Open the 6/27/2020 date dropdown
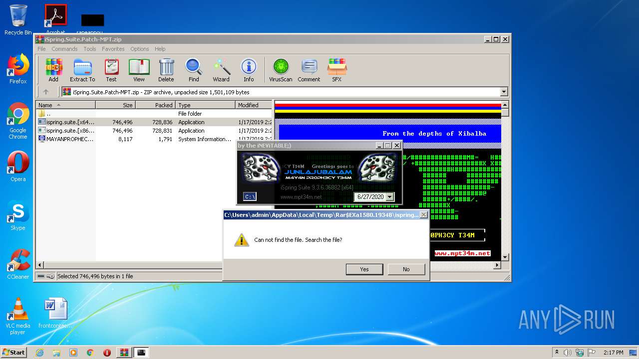Image resolution: width=639 pixels, height=359 pixels. (x=390, y=197)
